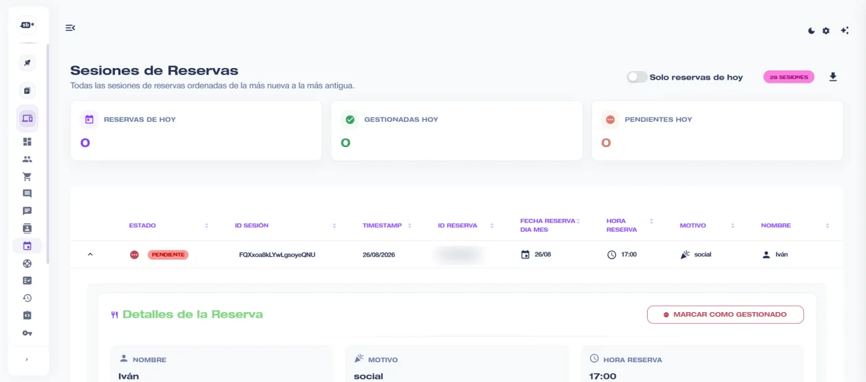Select the RESERVAS DE HOY card
This screenshot has height=382, width=866.
(197, 130)
